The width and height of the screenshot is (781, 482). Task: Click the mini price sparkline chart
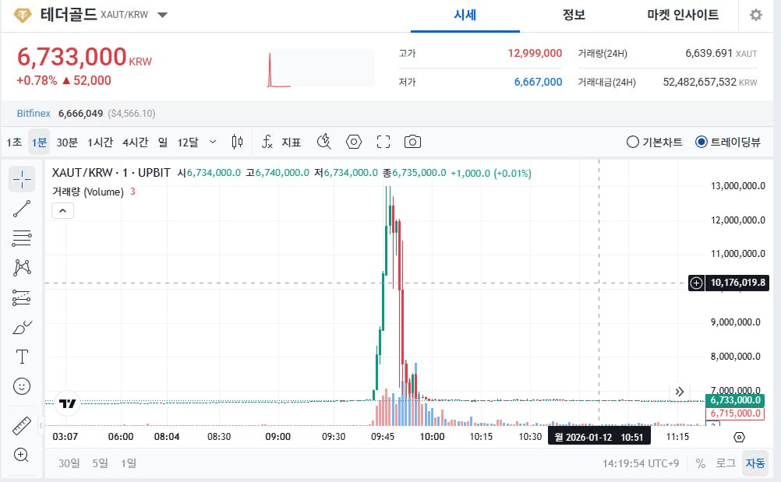(320, 69)
